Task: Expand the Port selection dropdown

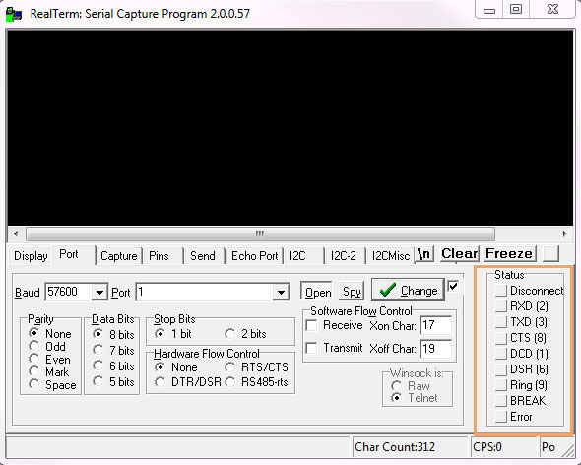Action: (x=281, y=293)
